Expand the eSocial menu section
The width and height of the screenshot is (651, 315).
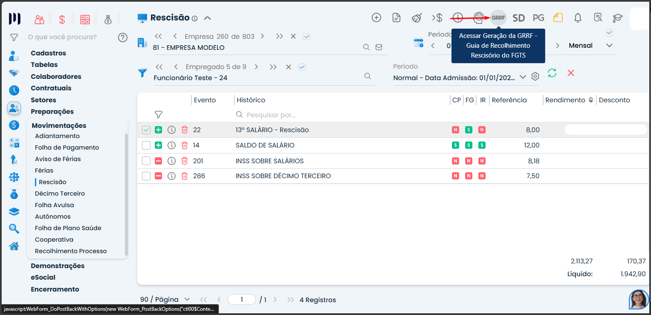(x=43, y=277)
